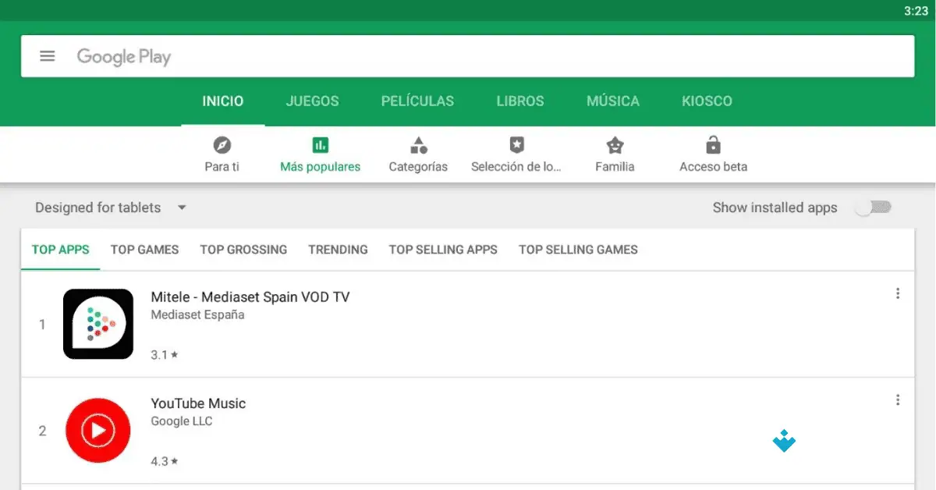Screen dimensions: 936x490
Task: Select the Para ti compass icon
Action: 222,145
